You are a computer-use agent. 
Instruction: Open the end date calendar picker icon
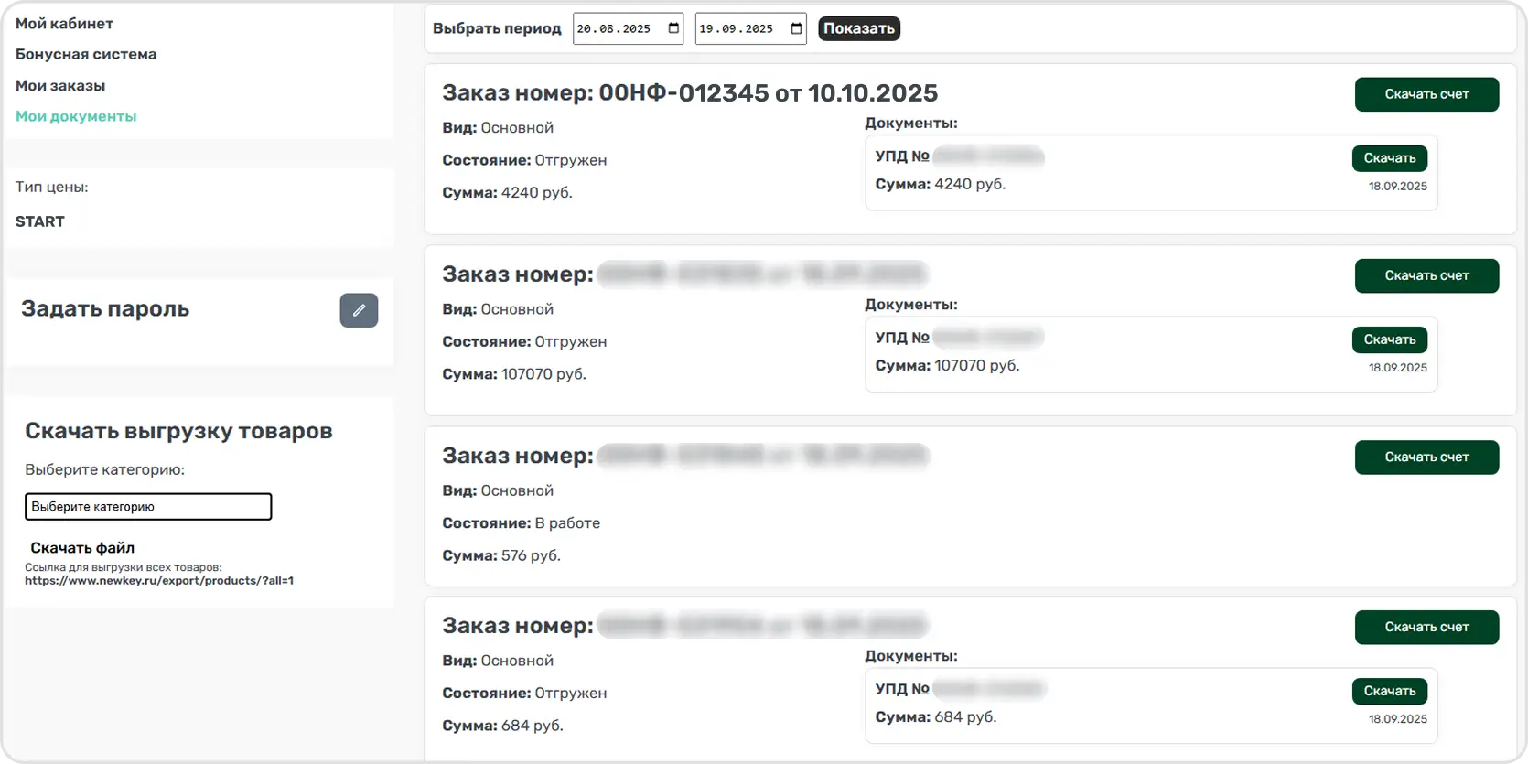797,28
